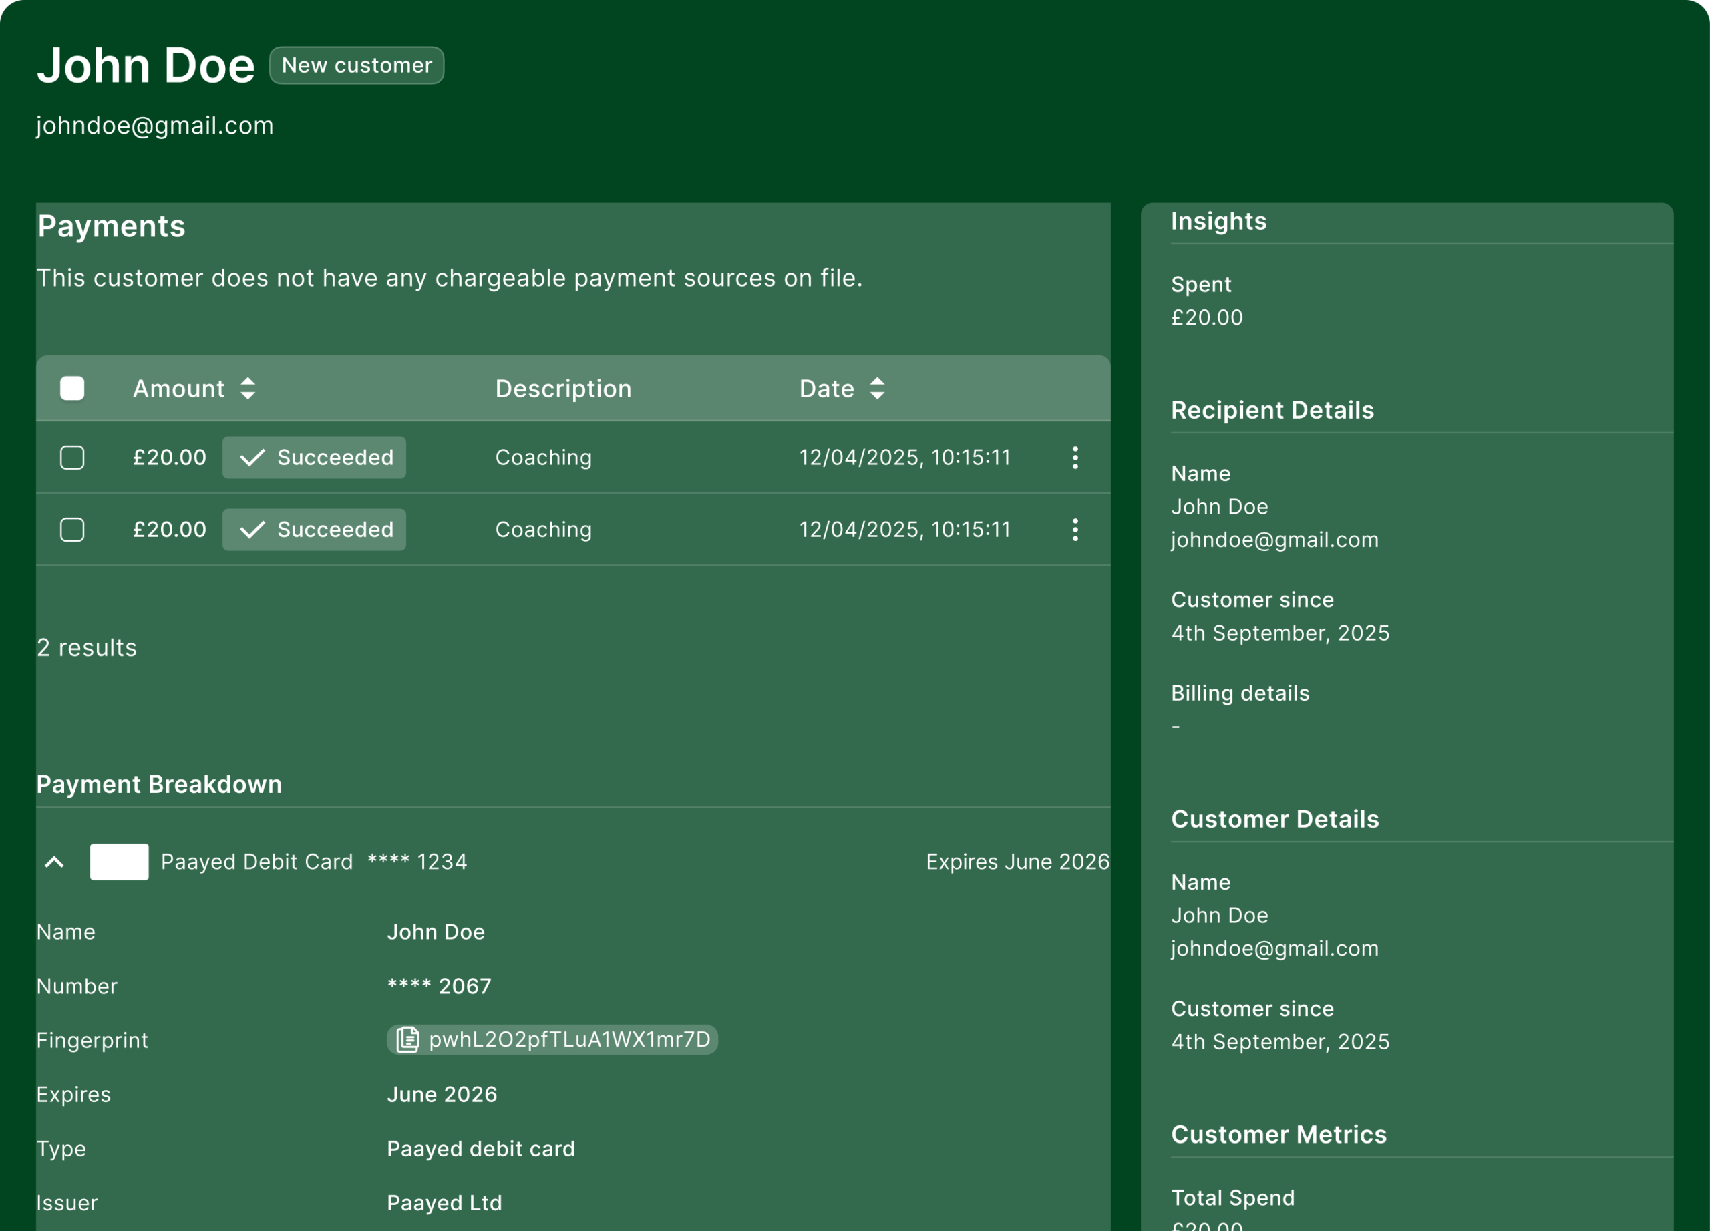The image size is (1710, 1231).
Task: Click the Coaching description in the first payment row
Action: pyautogui.click(x=544, y=458)
